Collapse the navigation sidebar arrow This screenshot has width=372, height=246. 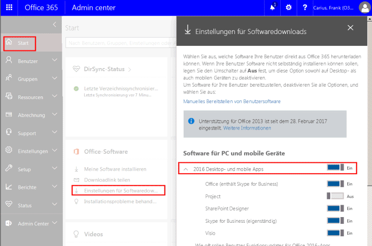pyautogui.click(x=55, y=24)
